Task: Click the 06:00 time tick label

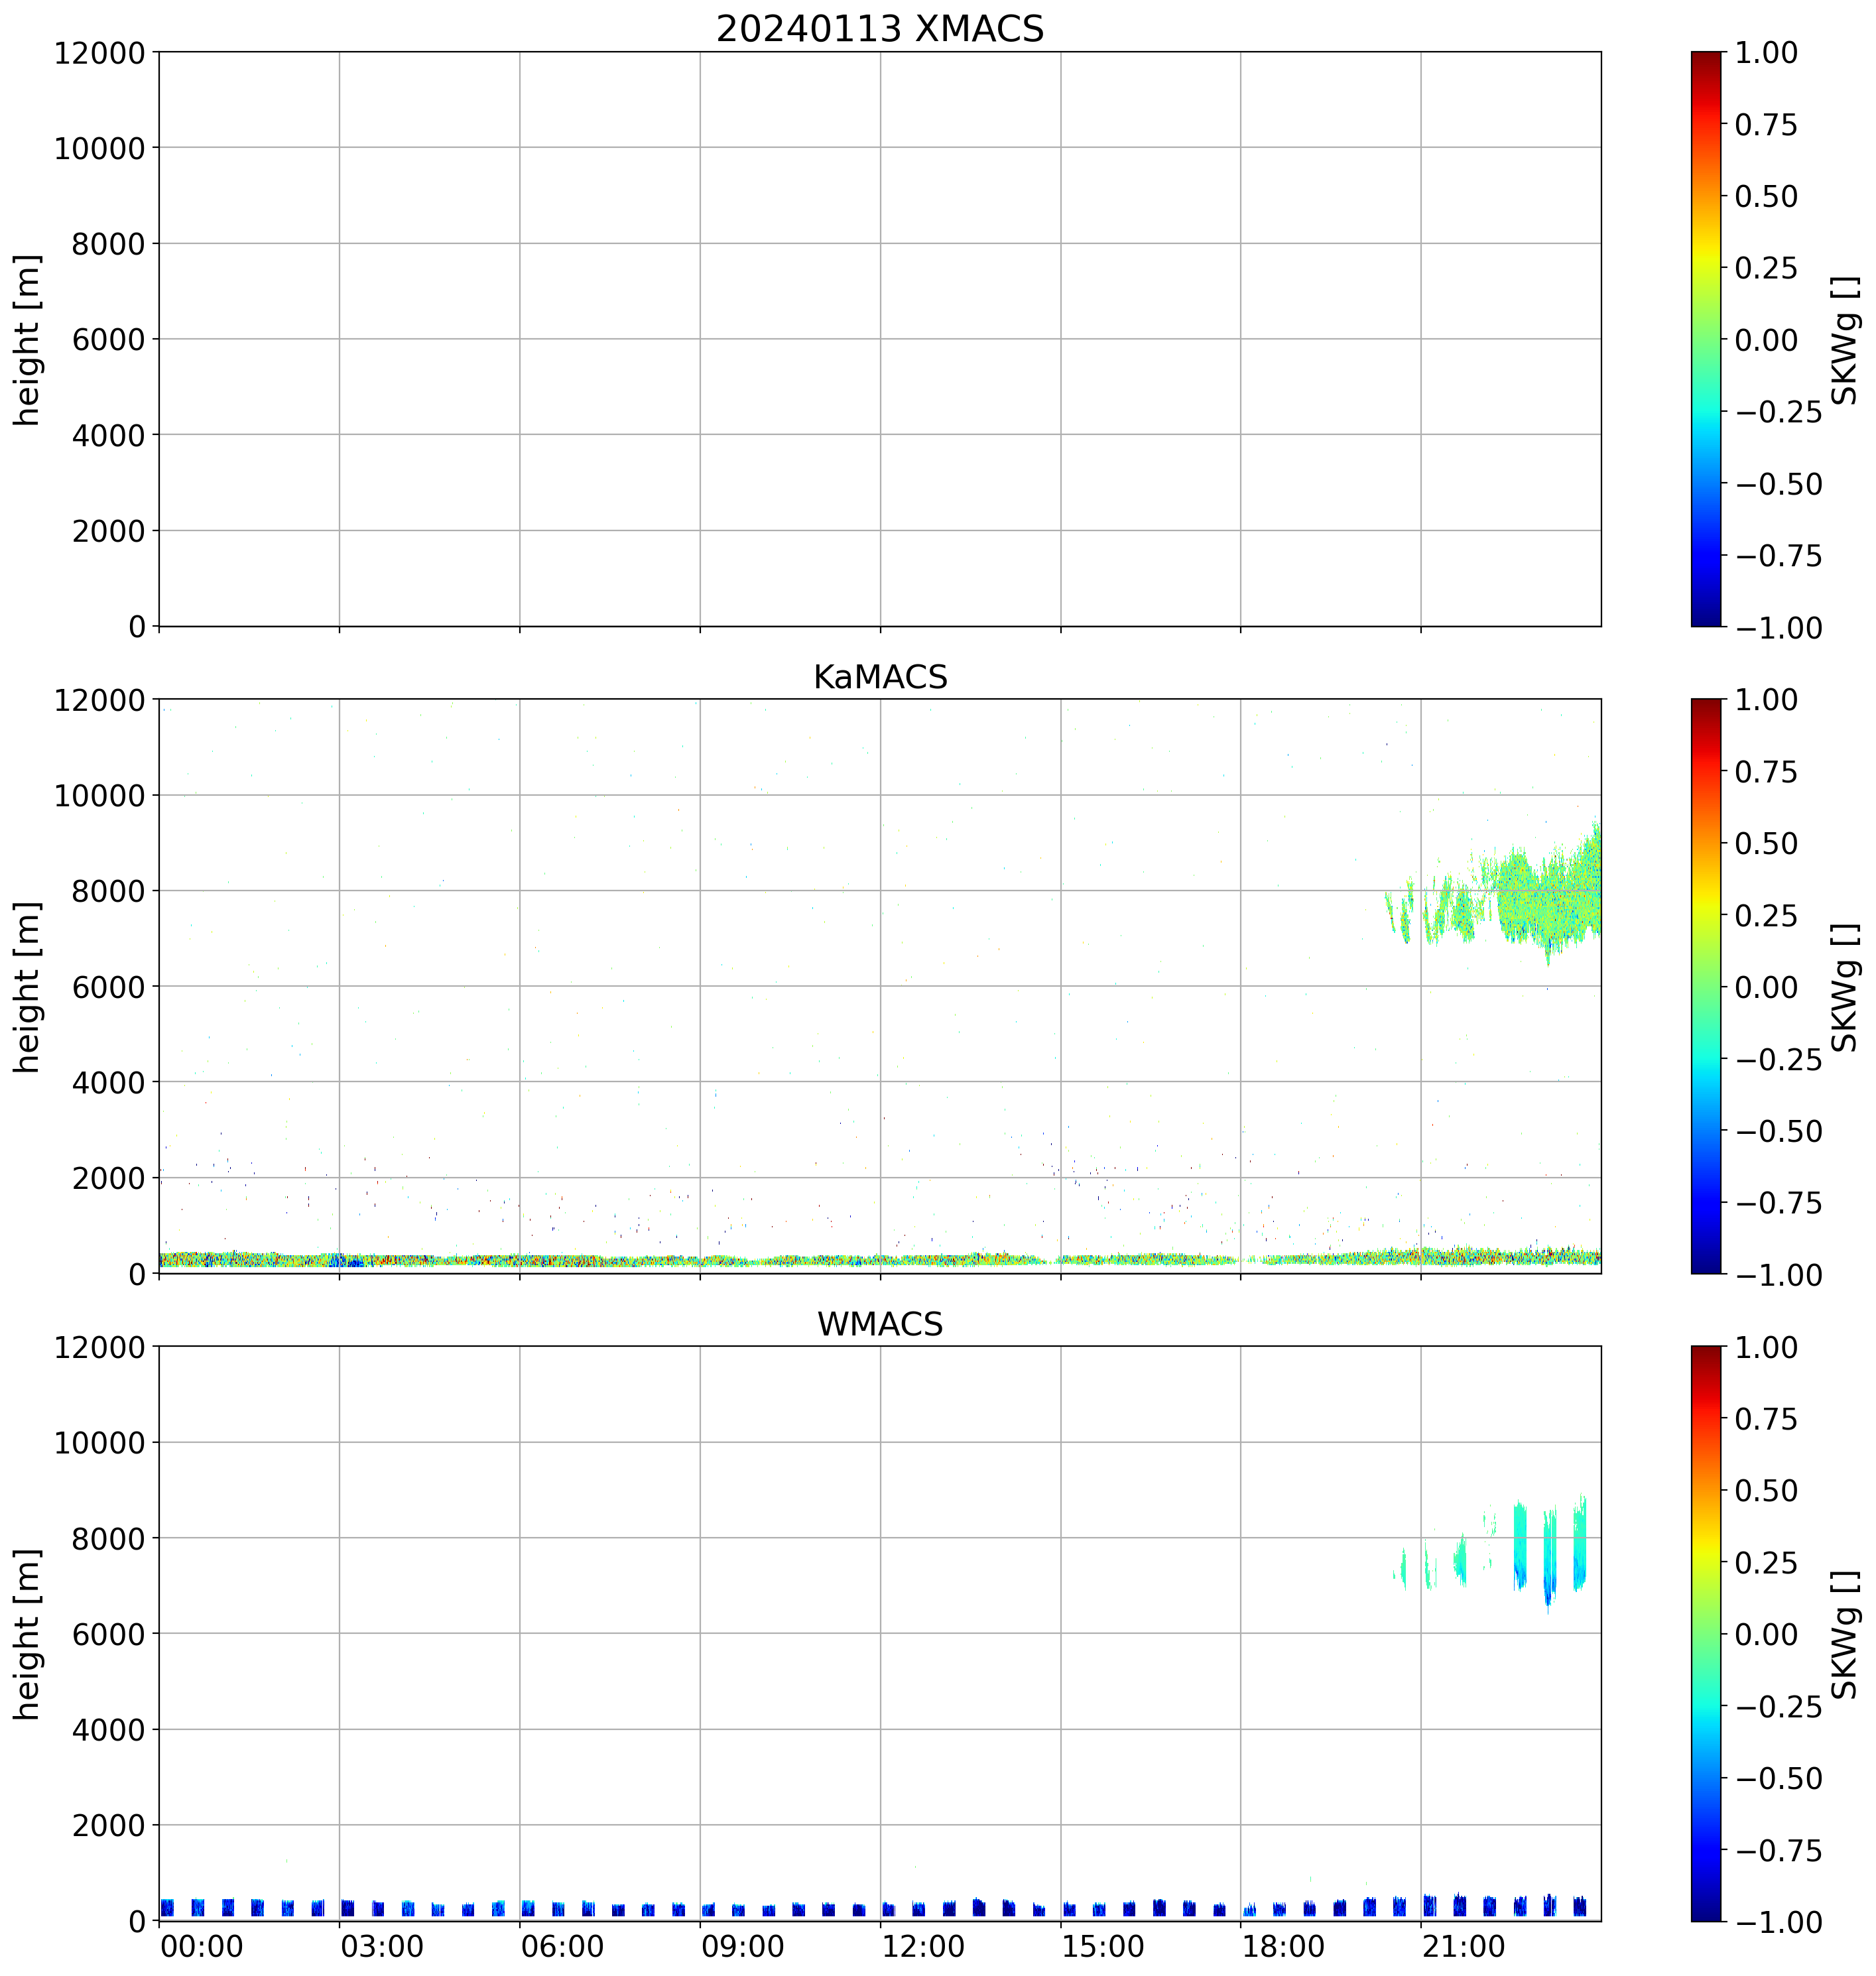Action: 562,1947
